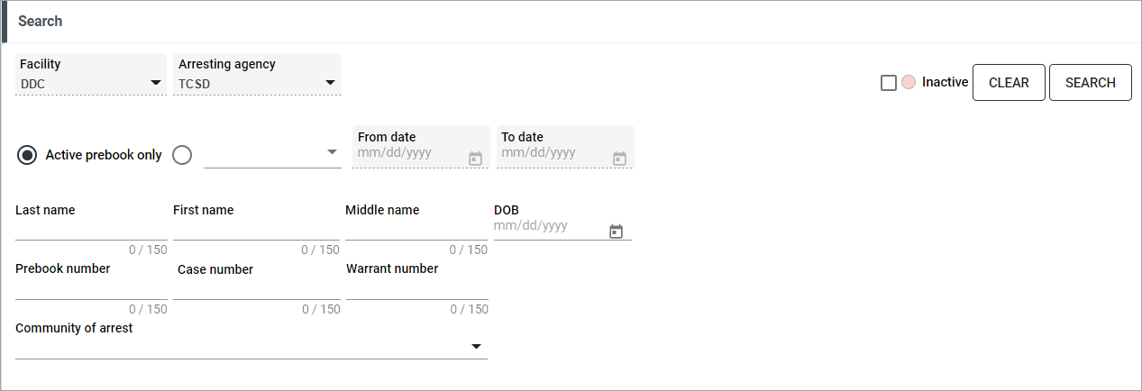Open the Facility dropdown showing DDC
Image resolution: width=1142 pixels, height=391 pixels.
(x=91, y=75)
